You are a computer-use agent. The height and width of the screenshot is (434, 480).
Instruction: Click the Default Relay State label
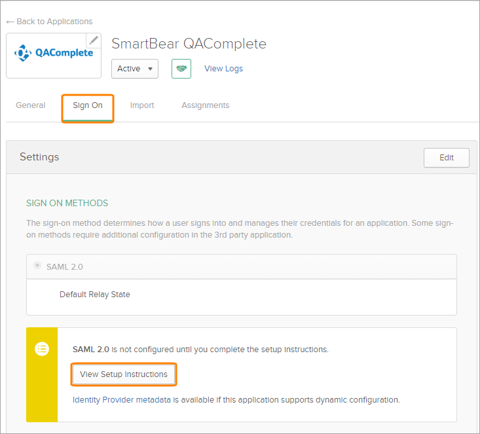point(95,295)
